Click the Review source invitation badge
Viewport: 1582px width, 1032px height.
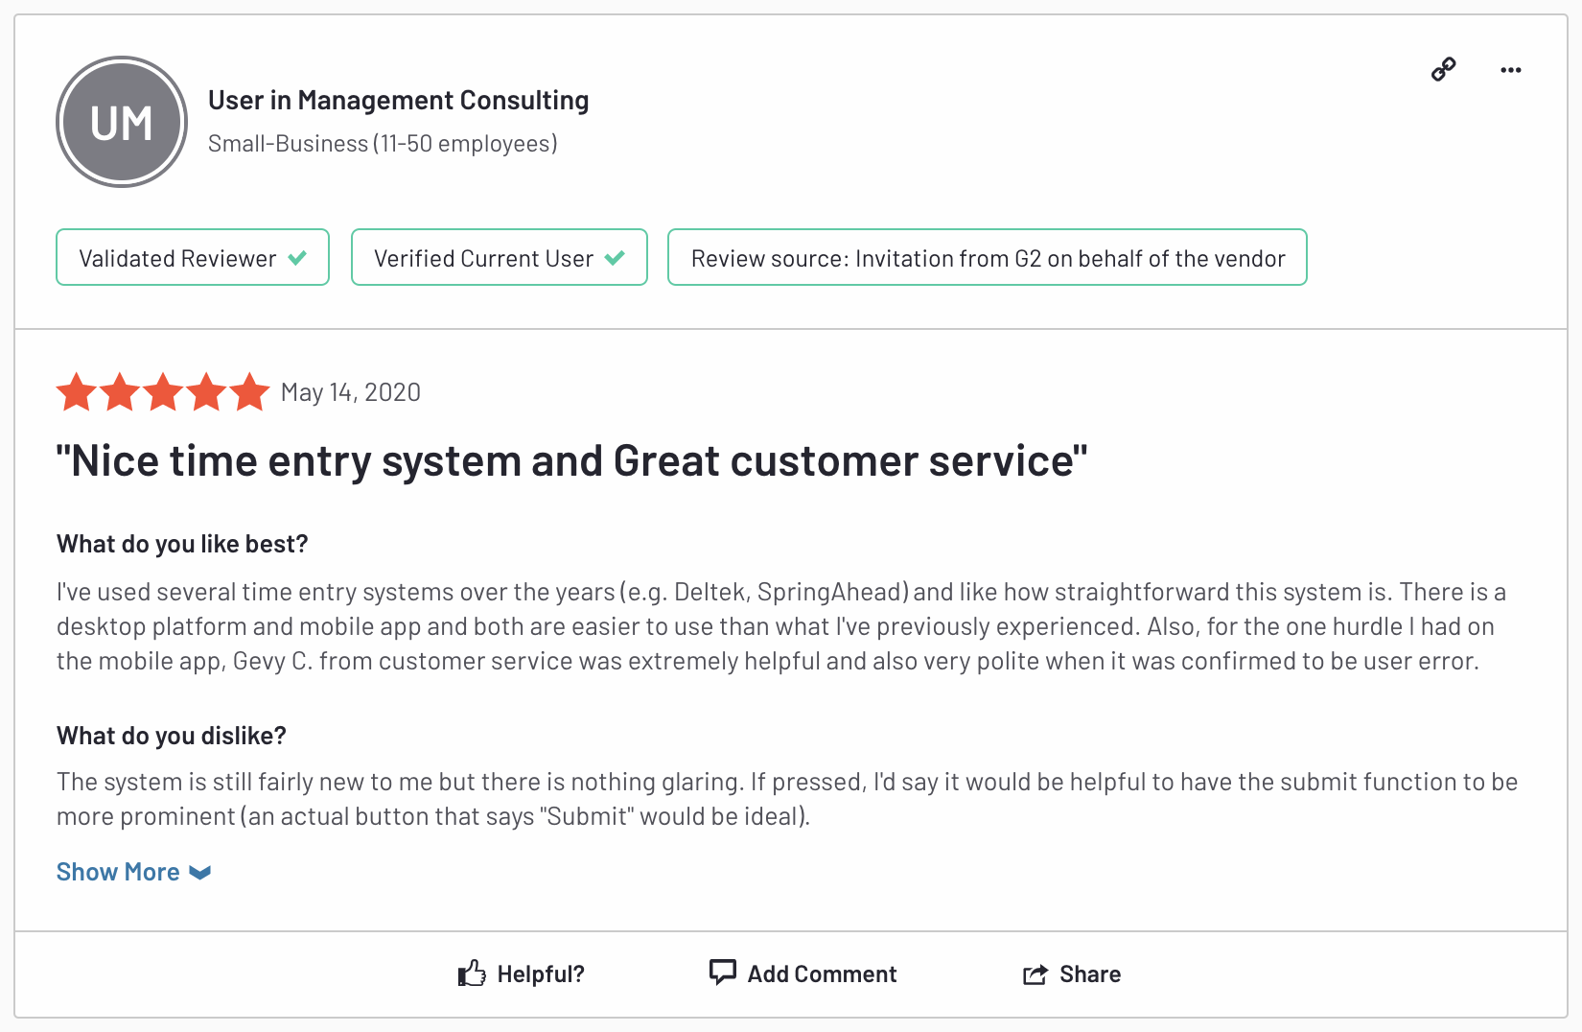tap(988, 257)
